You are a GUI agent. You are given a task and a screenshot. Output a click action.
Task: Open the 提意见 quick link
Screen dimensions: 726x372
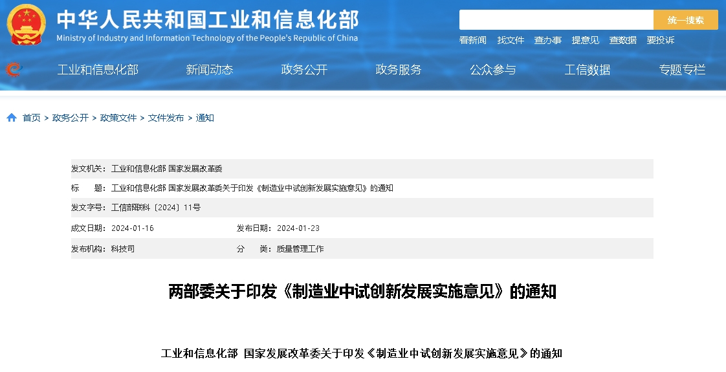(x=585, y=40)
